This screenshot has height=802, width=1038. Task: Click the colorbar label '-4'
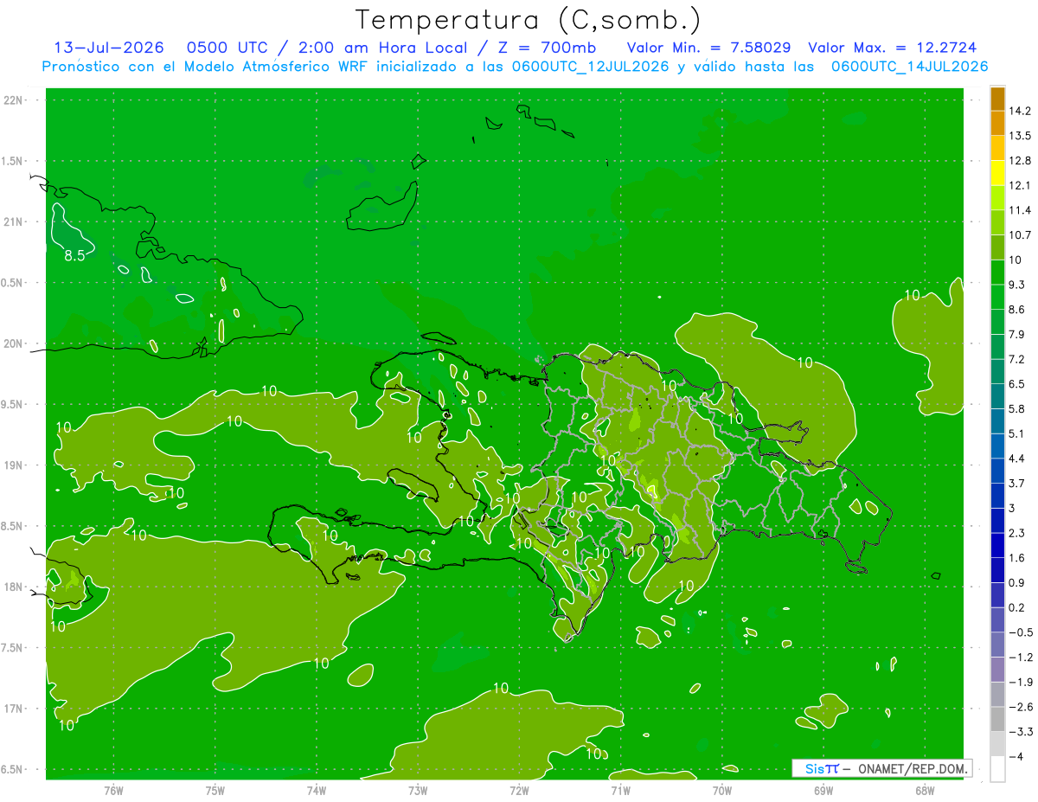pyautogui.click(x=1017, y=757)
